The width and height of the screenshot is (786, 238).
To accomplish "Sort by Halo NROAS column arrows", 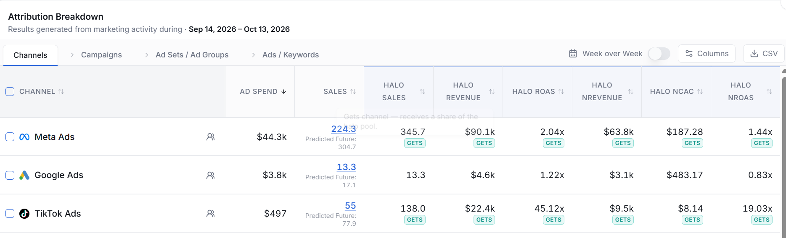I will tap(770, 91).
